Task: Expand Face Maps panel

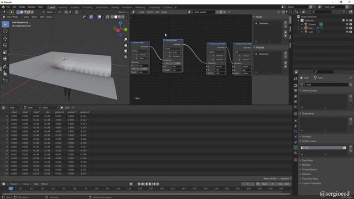Action: [x=308, y=160]
